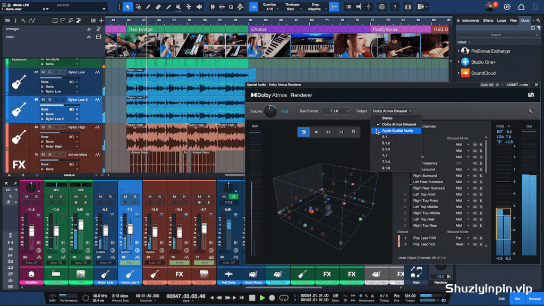Adjust the Renderer Volume knob
544x306 pixels.
pos(270,111)
